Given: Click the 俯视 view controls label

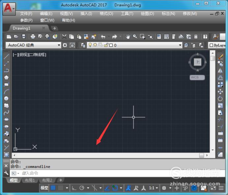Looking at the screenshot, I should coord(23,54).
